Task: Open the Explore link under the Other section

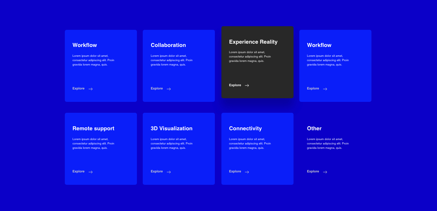Action: pyautogui.click(x=313, y=171)
